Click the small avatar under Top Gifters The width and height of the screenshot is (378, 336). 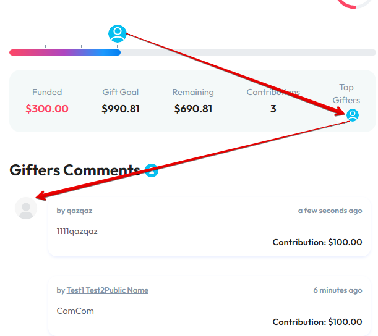point(353,115)
